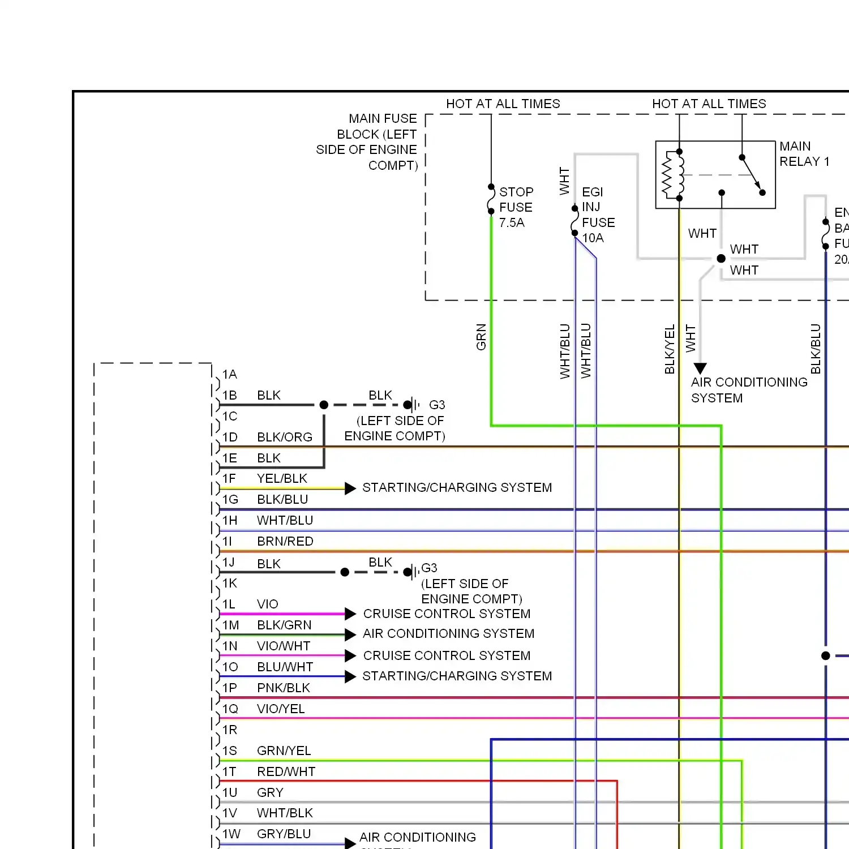Click connector pin label 1C

tap(229, 416)
